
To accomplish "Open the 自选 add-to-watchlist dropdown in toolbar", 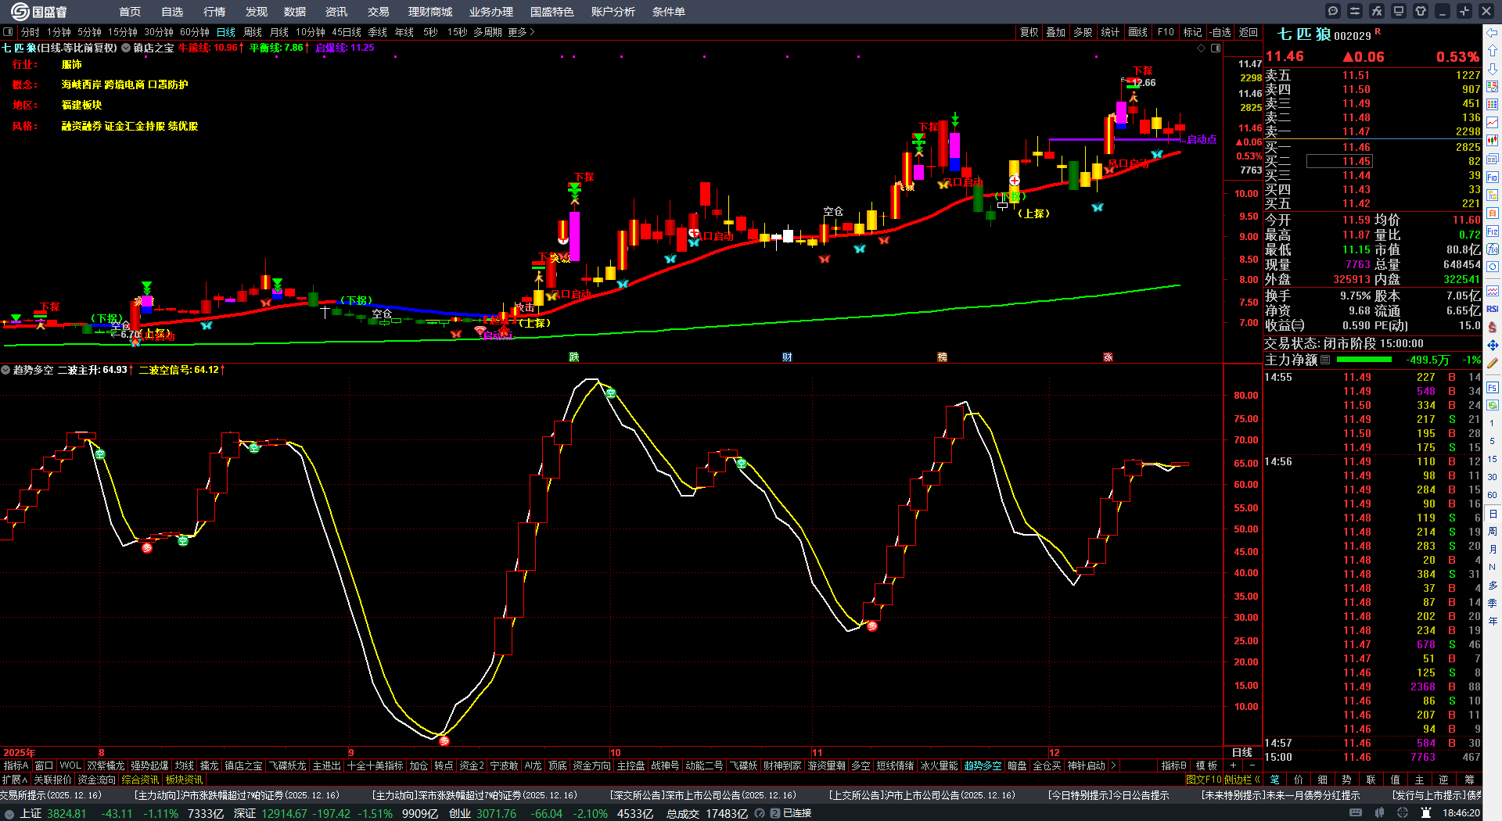I will [1220, 32].
